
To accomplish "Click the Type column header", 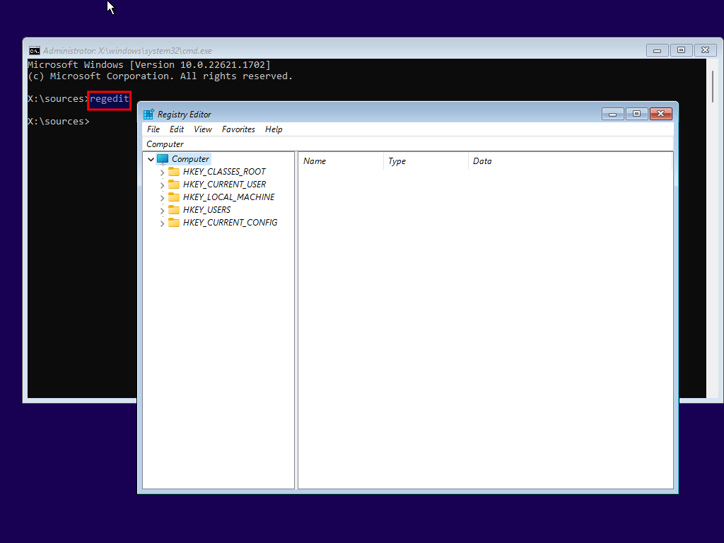I will tap(426, 161).
